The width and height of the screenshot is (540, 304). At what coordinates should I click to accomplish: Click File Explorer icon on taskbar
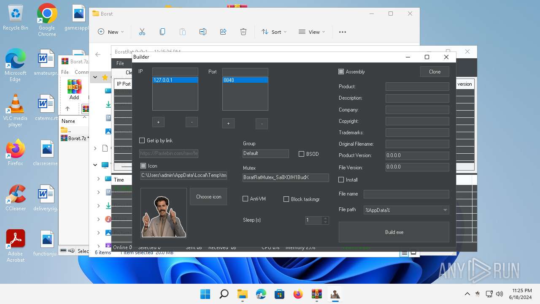[243, 294]
